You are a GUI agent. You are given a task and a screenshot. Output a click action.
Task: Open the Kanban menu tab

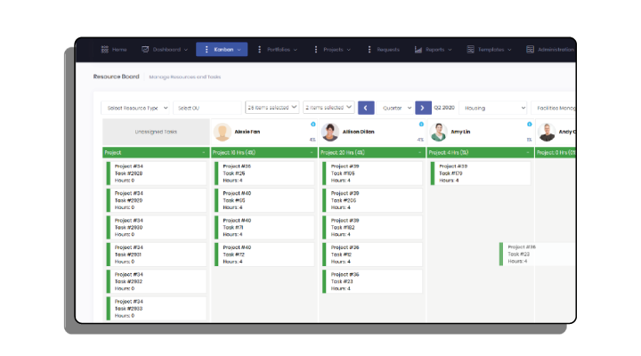click(222, 50)
